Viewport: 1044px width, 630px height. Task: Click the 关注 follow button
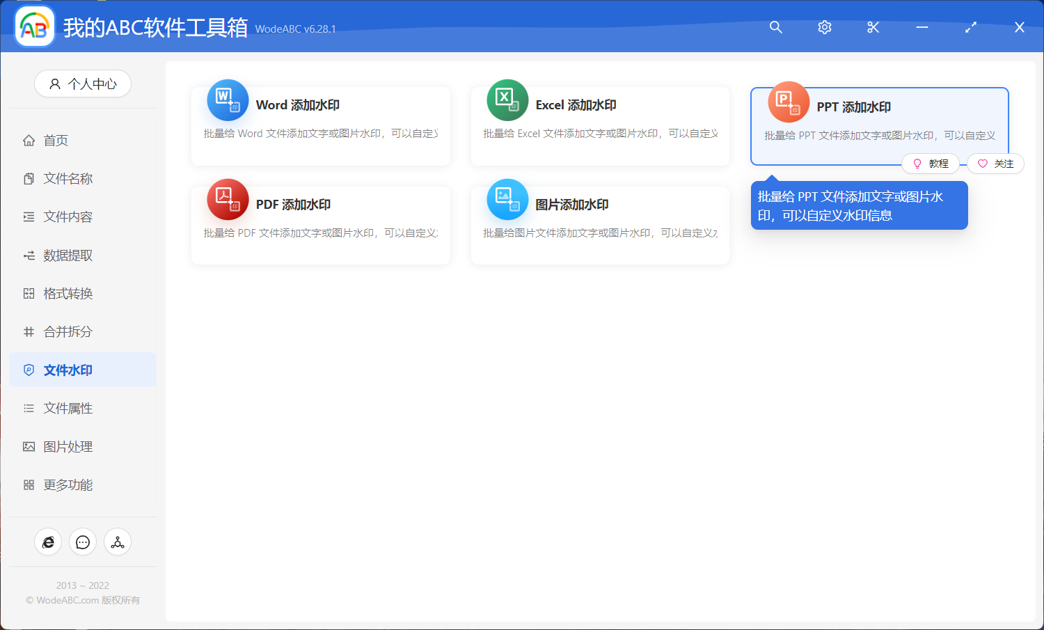(995, 163)
